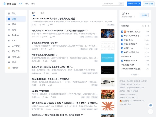
Task: Click the 去签到 check-in button
Action: click(x=144, y=15)
